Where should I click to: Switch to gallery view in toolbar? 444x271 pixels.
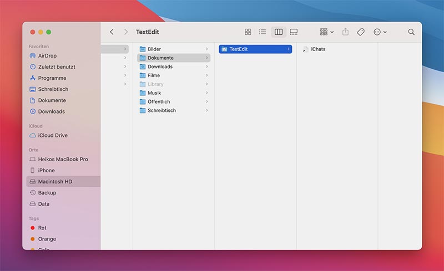[x=294, y=32]
